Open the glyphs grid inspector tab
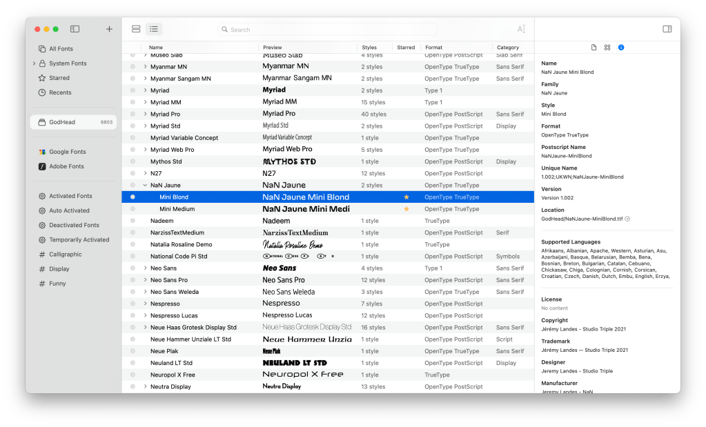The width and height of the screenshot is (706, 427). (x=607, y=48)
